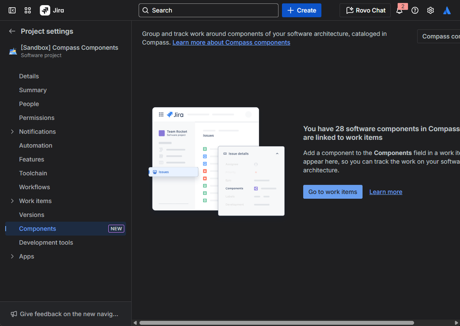Open the People settings page

(65, 104)
